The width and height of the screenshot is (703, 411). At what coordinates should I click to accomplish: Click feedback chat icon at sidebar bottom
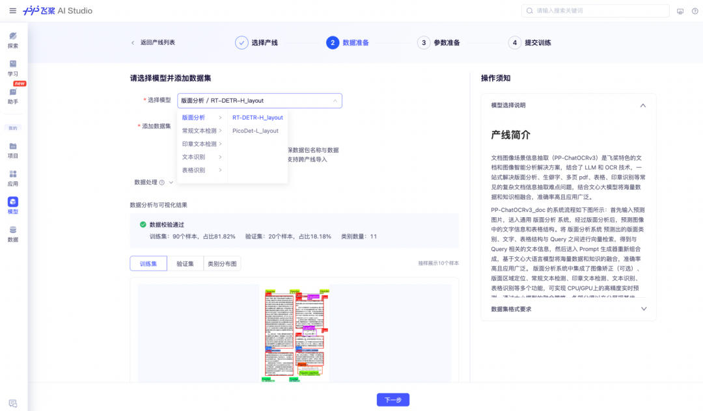(12, 403)
